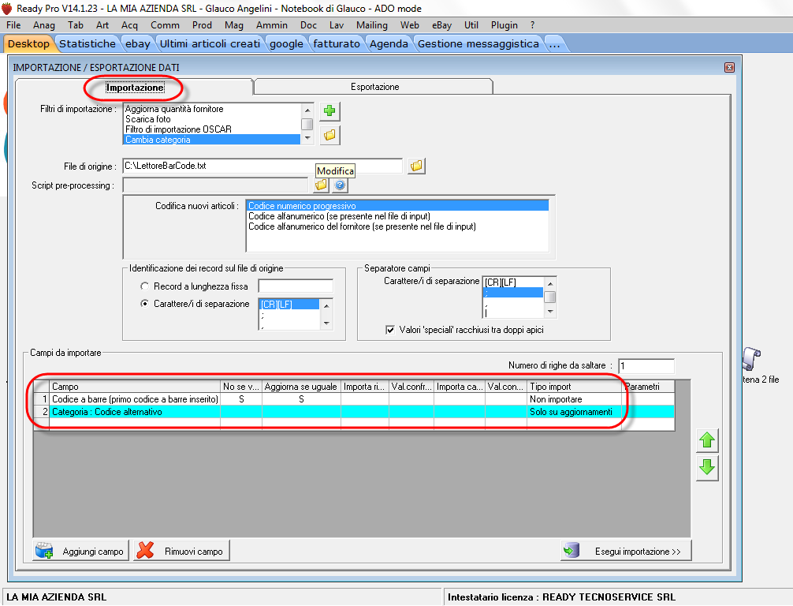The height and width of the screenshot is (606, 793).
Task: Open the Anag menu
Action: tap(44, 24)
